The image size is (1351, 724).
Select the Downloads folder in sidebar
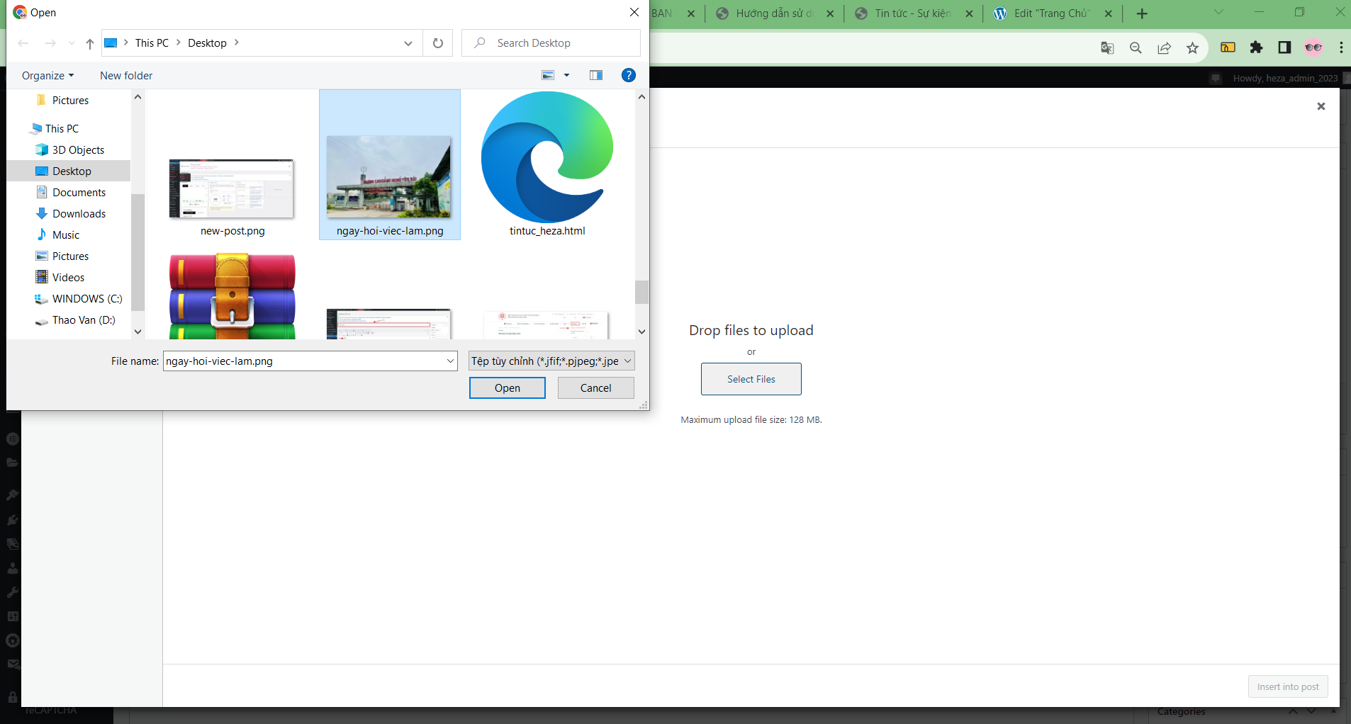tap(79, 214)
